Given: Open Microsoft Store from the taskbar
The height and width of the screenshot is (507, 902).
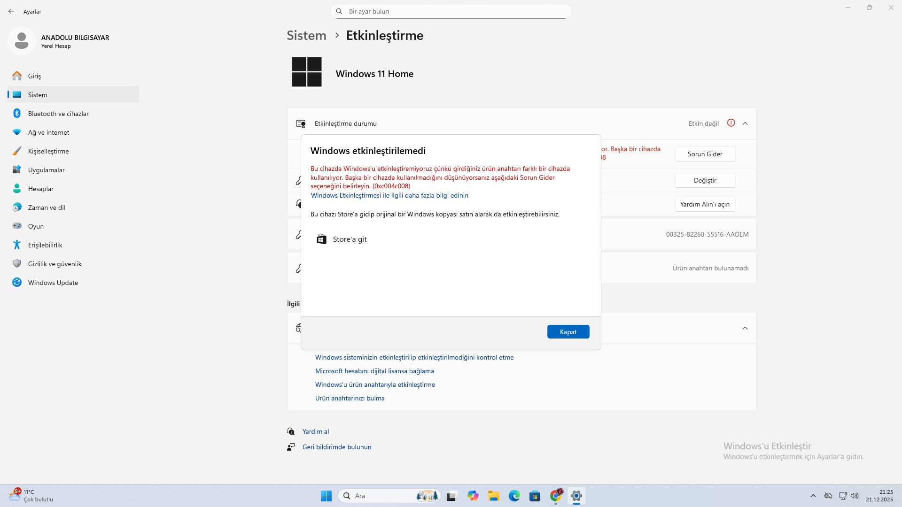Looking at the screenshot, I should 535,496.
